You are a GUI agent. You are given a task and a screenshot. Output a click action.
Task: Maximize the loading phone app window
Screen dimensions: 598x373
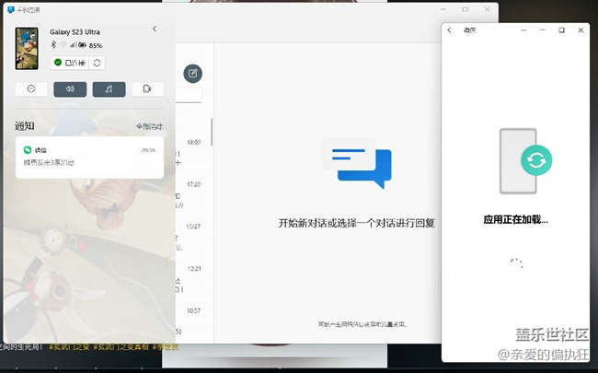(x=561, y=30)
